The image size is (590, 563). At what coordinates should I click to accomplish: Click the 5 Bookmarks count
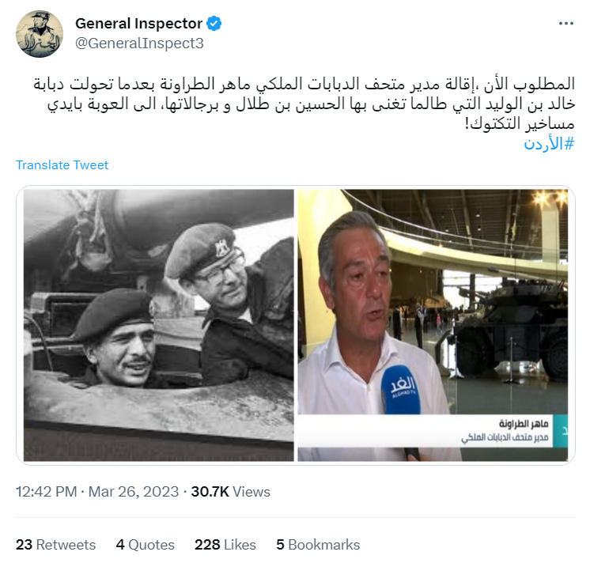click(318, 545)
